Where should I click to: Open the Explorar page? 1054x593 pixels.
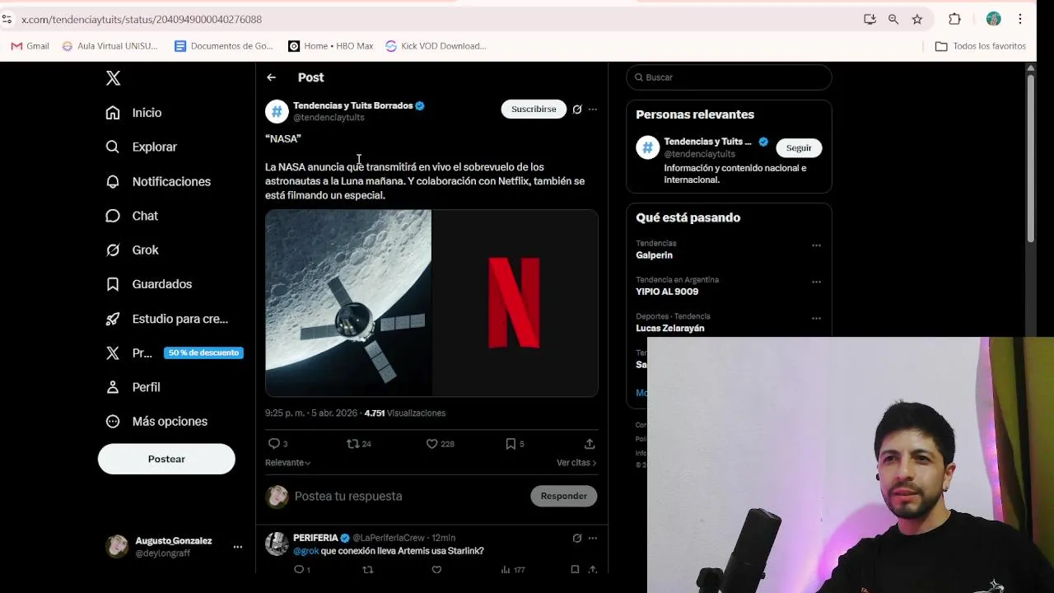point(141,147)
